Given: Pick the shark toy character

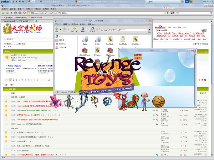Looking at the screenshot, I should pos(82,101).
